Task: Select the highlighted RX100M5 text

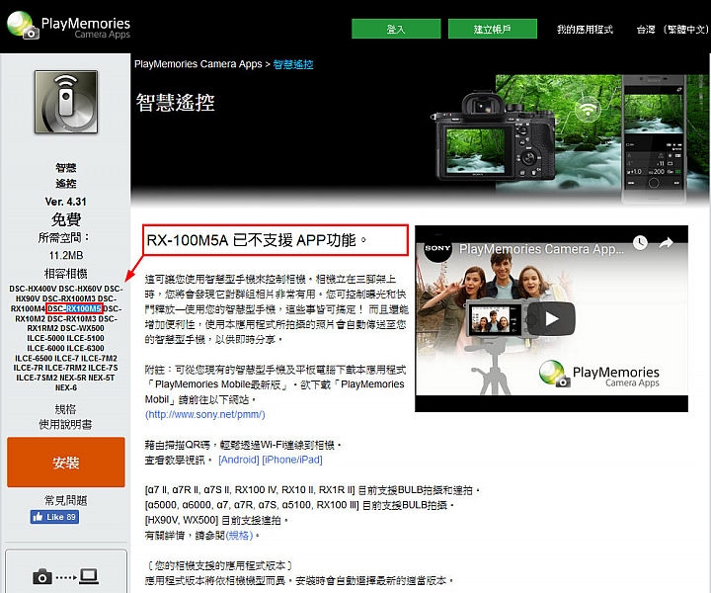Action: (83, 309)
